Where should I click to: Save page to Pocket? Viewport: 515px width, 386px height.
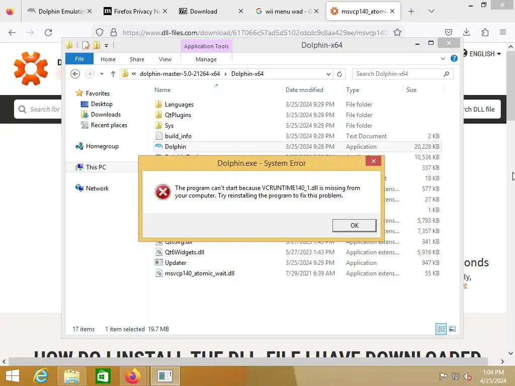click(x=448, y=32)
